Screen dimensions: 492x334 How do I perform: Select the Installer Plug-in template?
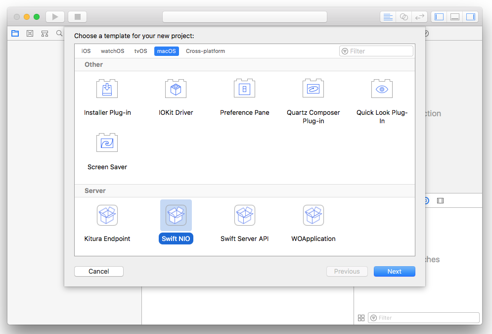pyautogui.click(x=107, y=97)
